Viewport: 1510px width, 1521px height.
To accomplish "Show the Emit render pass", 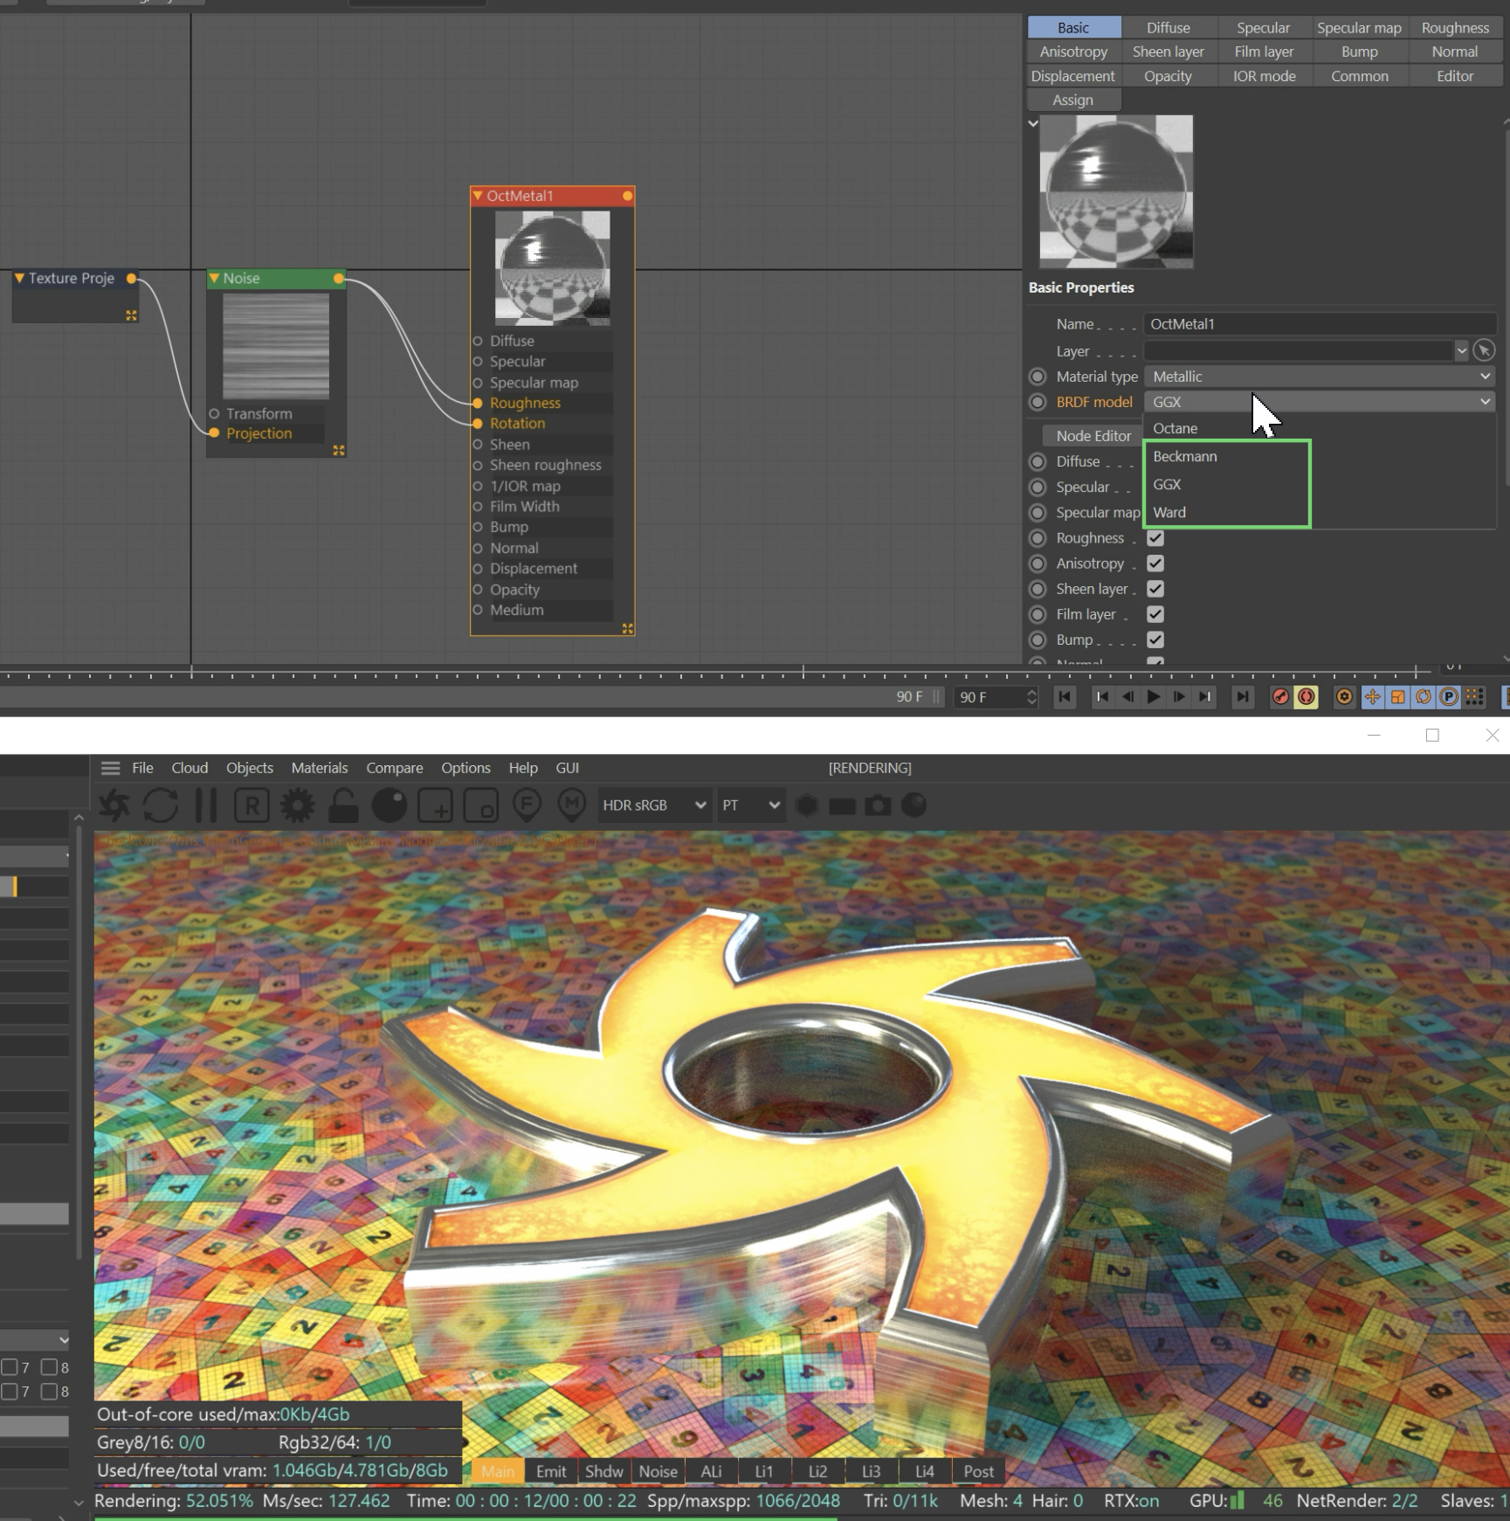I will (x=551, y=1471).
